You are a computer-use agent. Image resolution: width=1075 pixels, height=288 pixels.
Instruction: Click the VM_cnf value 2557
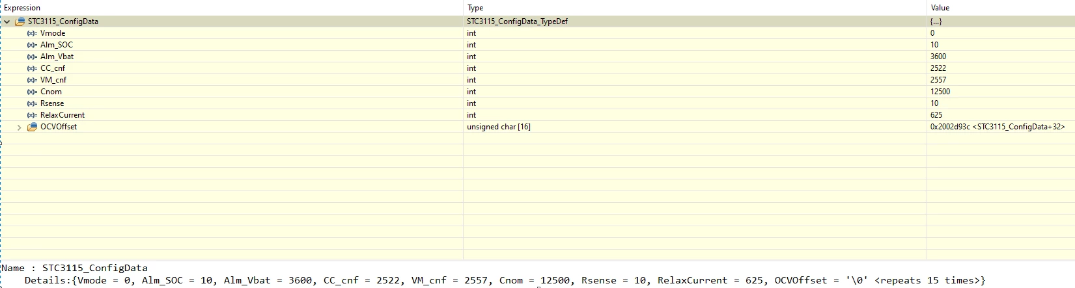(938, 80)
